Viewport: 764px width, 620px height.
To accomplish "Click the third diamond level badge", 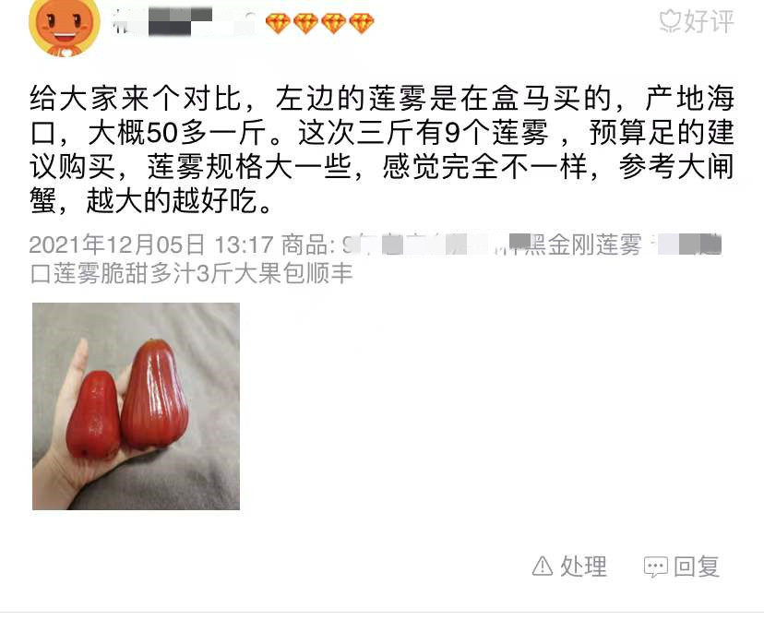I will click(334, 23).
